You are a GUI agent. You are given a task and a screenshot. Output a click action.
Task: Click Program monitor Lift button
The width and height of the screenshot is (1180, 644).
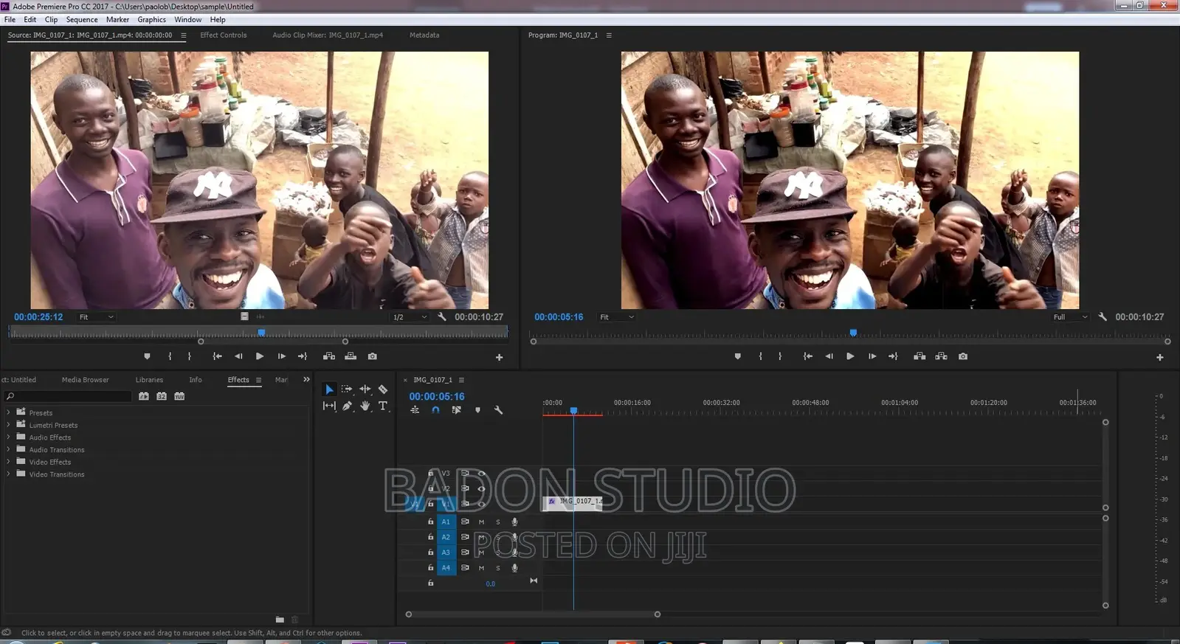click(x=919, y=356)
